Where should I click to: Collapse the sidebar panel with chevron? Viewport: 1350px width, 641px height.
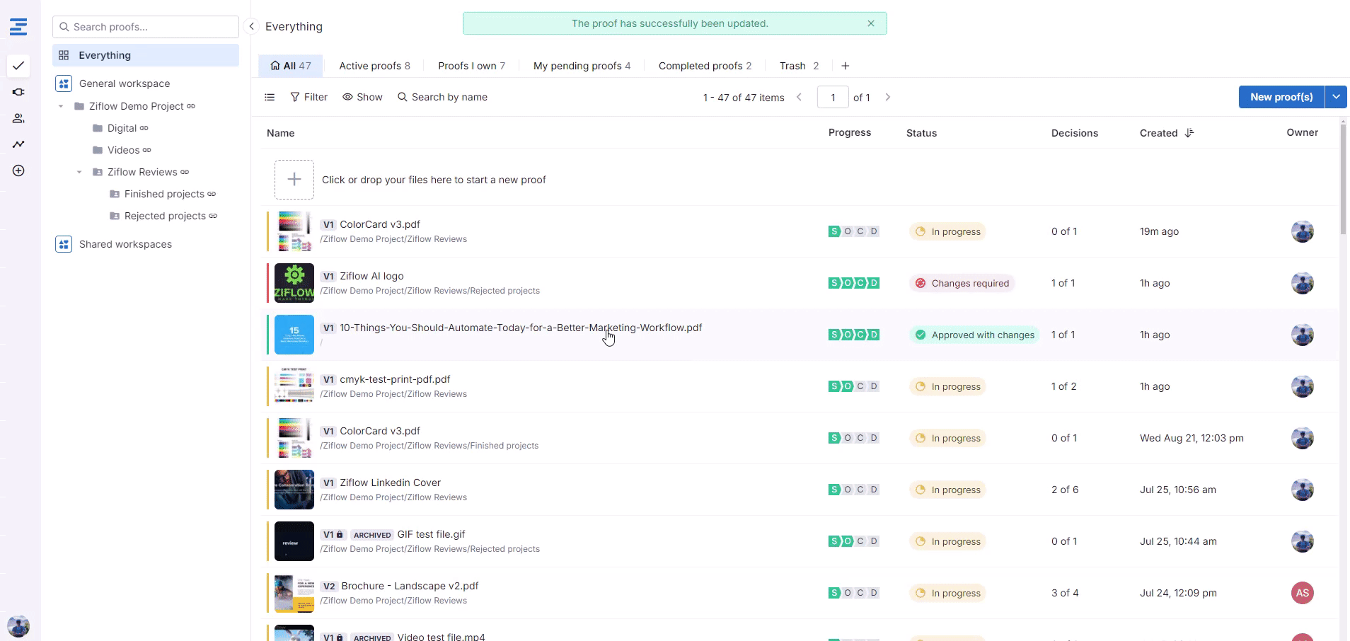tap(251, 26)
